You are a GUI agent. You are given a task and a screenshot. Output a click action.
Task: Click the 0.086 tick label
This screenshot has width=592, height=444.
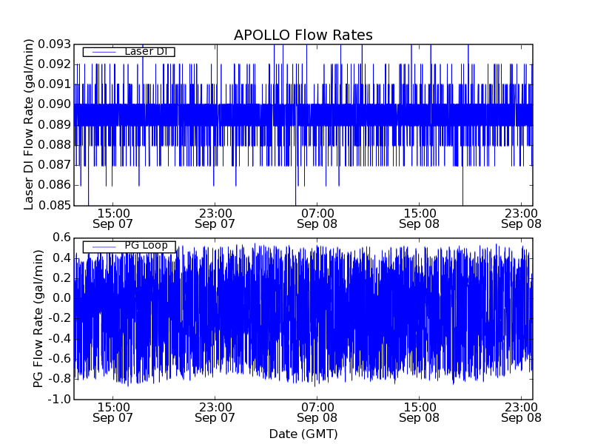pyautogui.click(x=54, y=185)
